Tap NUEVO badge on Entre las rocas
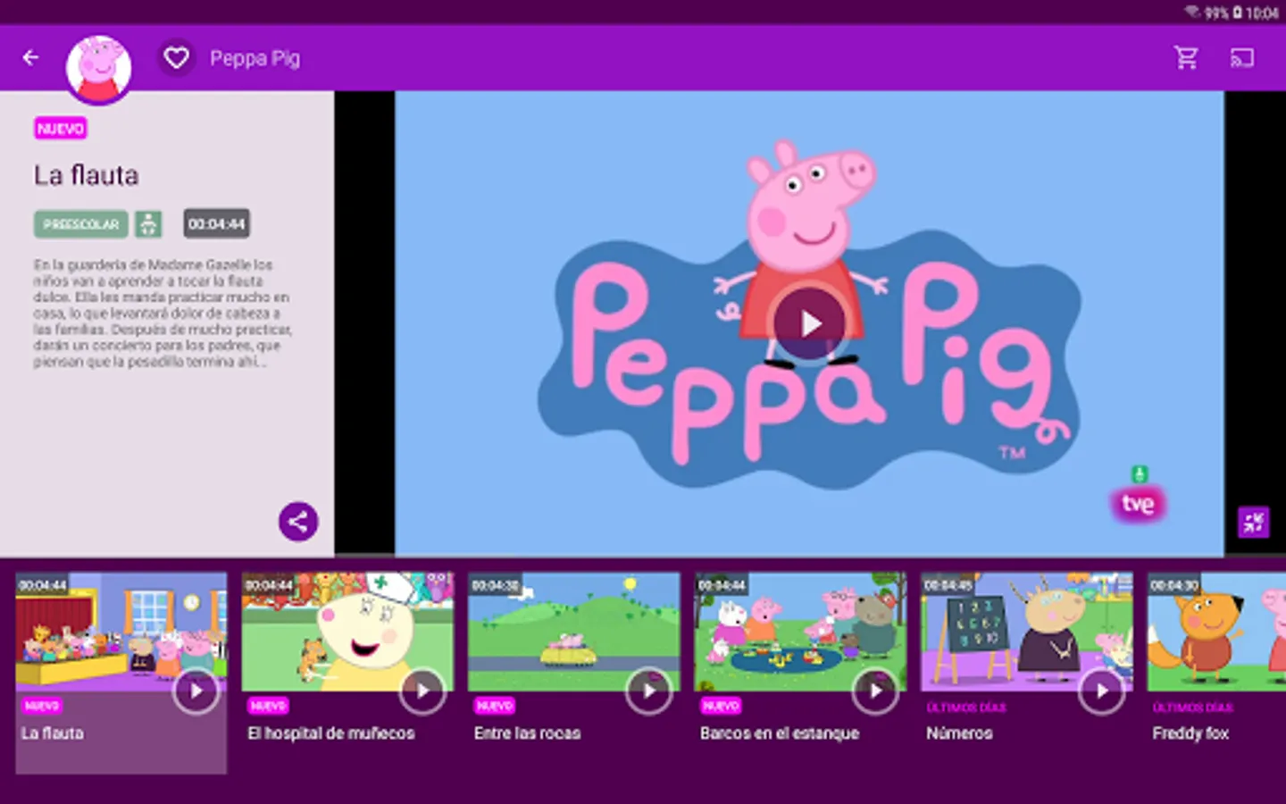This screenshot has width=1286, height=804. (495, 706)
